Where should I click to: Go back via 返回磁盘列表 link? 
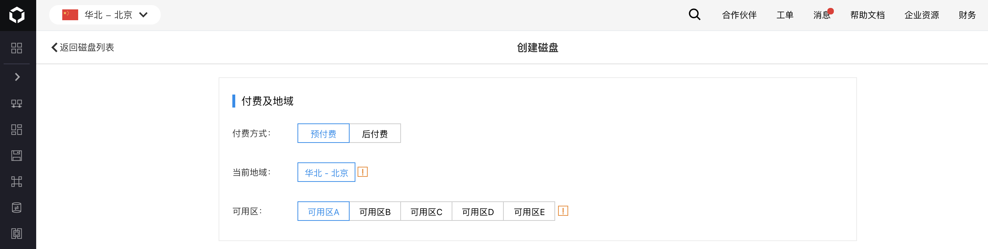click(x=83, y=47)
